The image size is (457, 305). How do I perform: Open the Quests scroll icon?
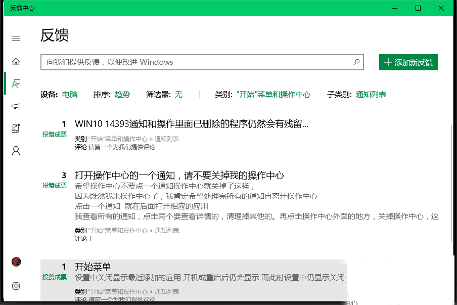16,128
